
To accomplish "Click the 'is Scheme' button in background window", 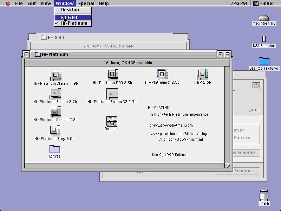I will coord(247,153).
